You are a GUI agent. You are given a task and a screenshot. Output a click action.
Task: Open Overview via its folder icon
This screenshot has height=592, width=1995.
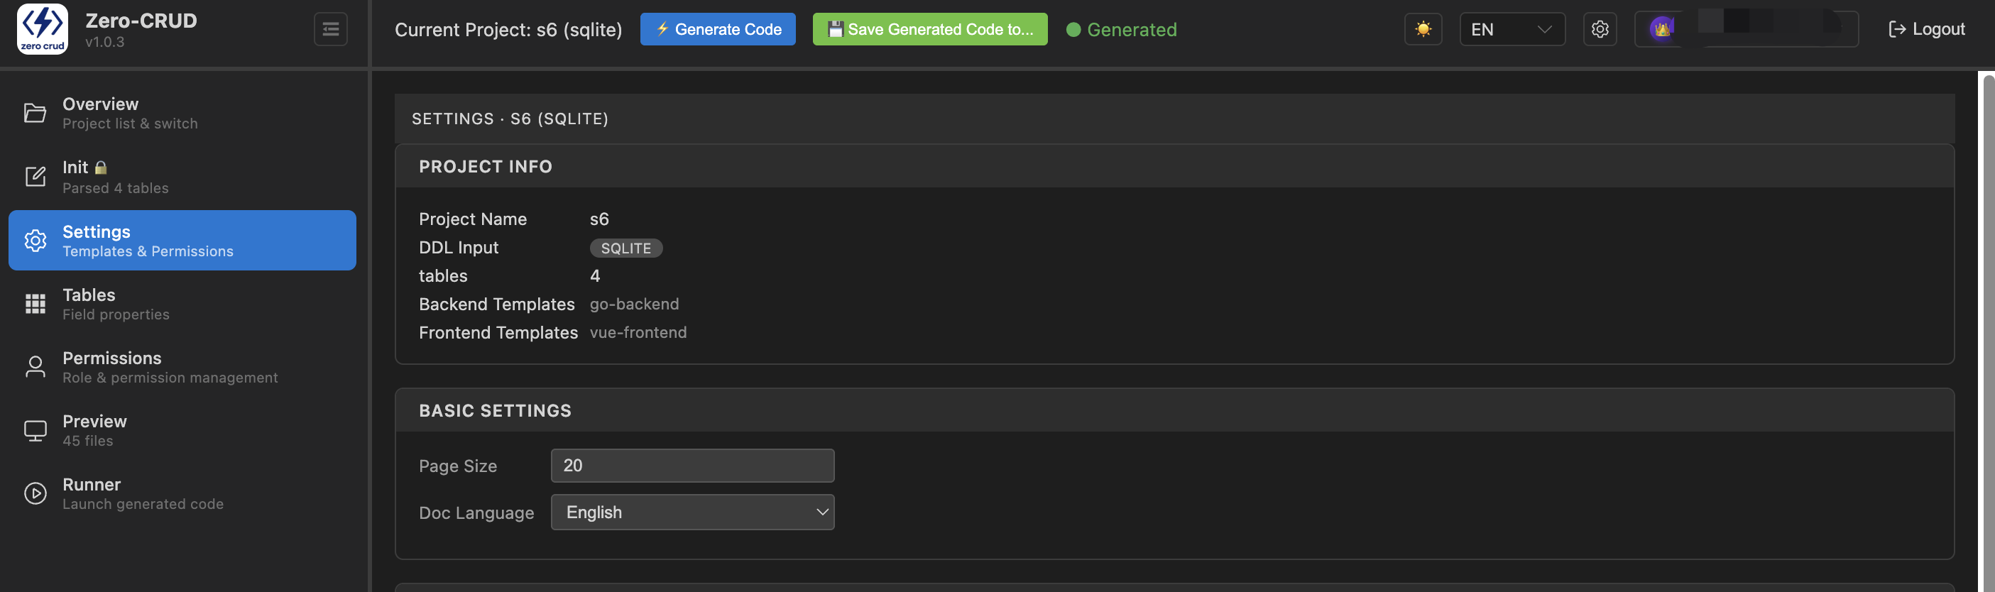coord(35,113)
